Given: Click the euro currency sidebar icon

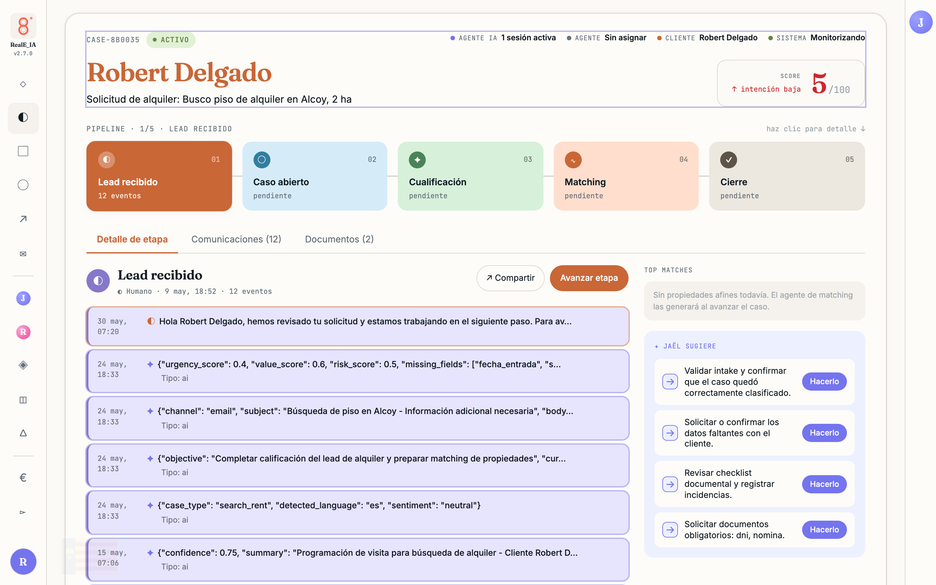Looking at the screenshot, I should pos(23,478).
